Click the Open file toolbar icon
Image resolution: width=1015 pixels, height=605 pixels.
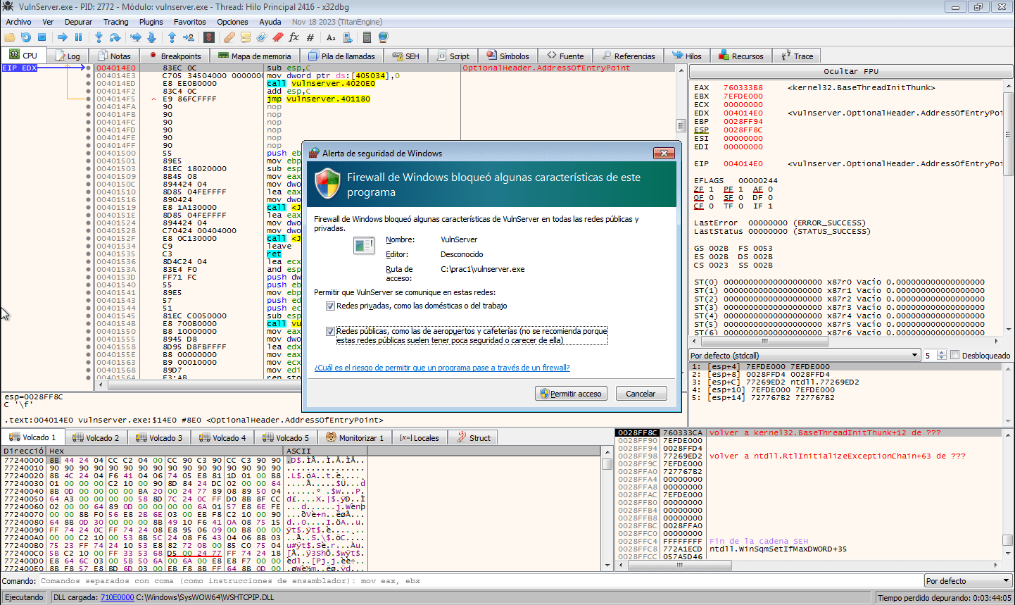10,37
